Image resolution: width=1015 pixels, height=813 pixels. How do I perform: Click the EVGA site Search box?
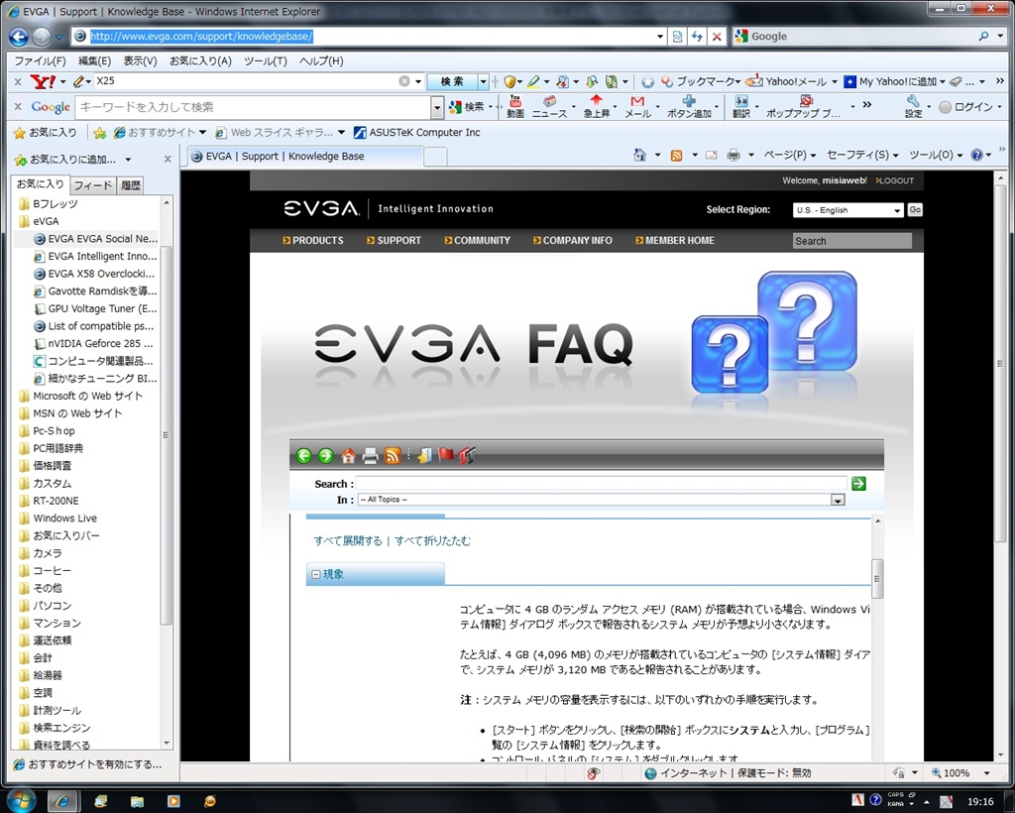point(851,241)
